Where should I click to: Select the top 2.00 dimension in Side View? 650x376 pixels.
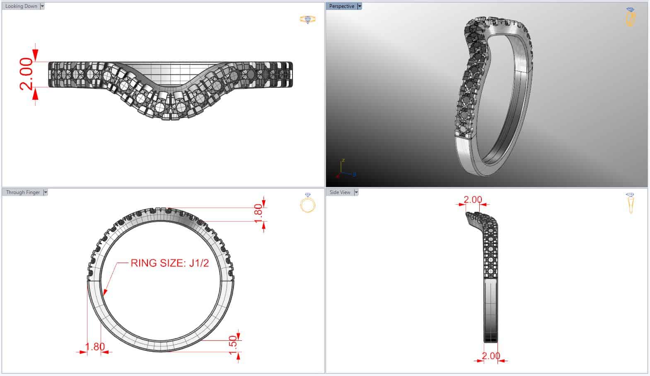[473, 200]
